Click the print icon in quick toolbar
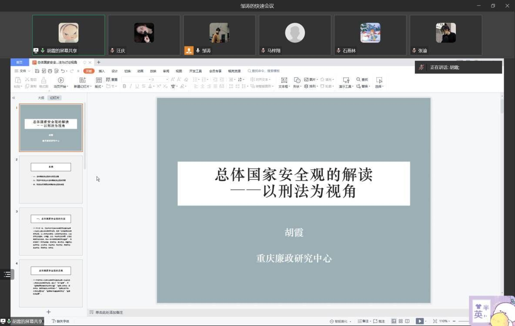This screenshot has width=515, height=326. (50, 71)
